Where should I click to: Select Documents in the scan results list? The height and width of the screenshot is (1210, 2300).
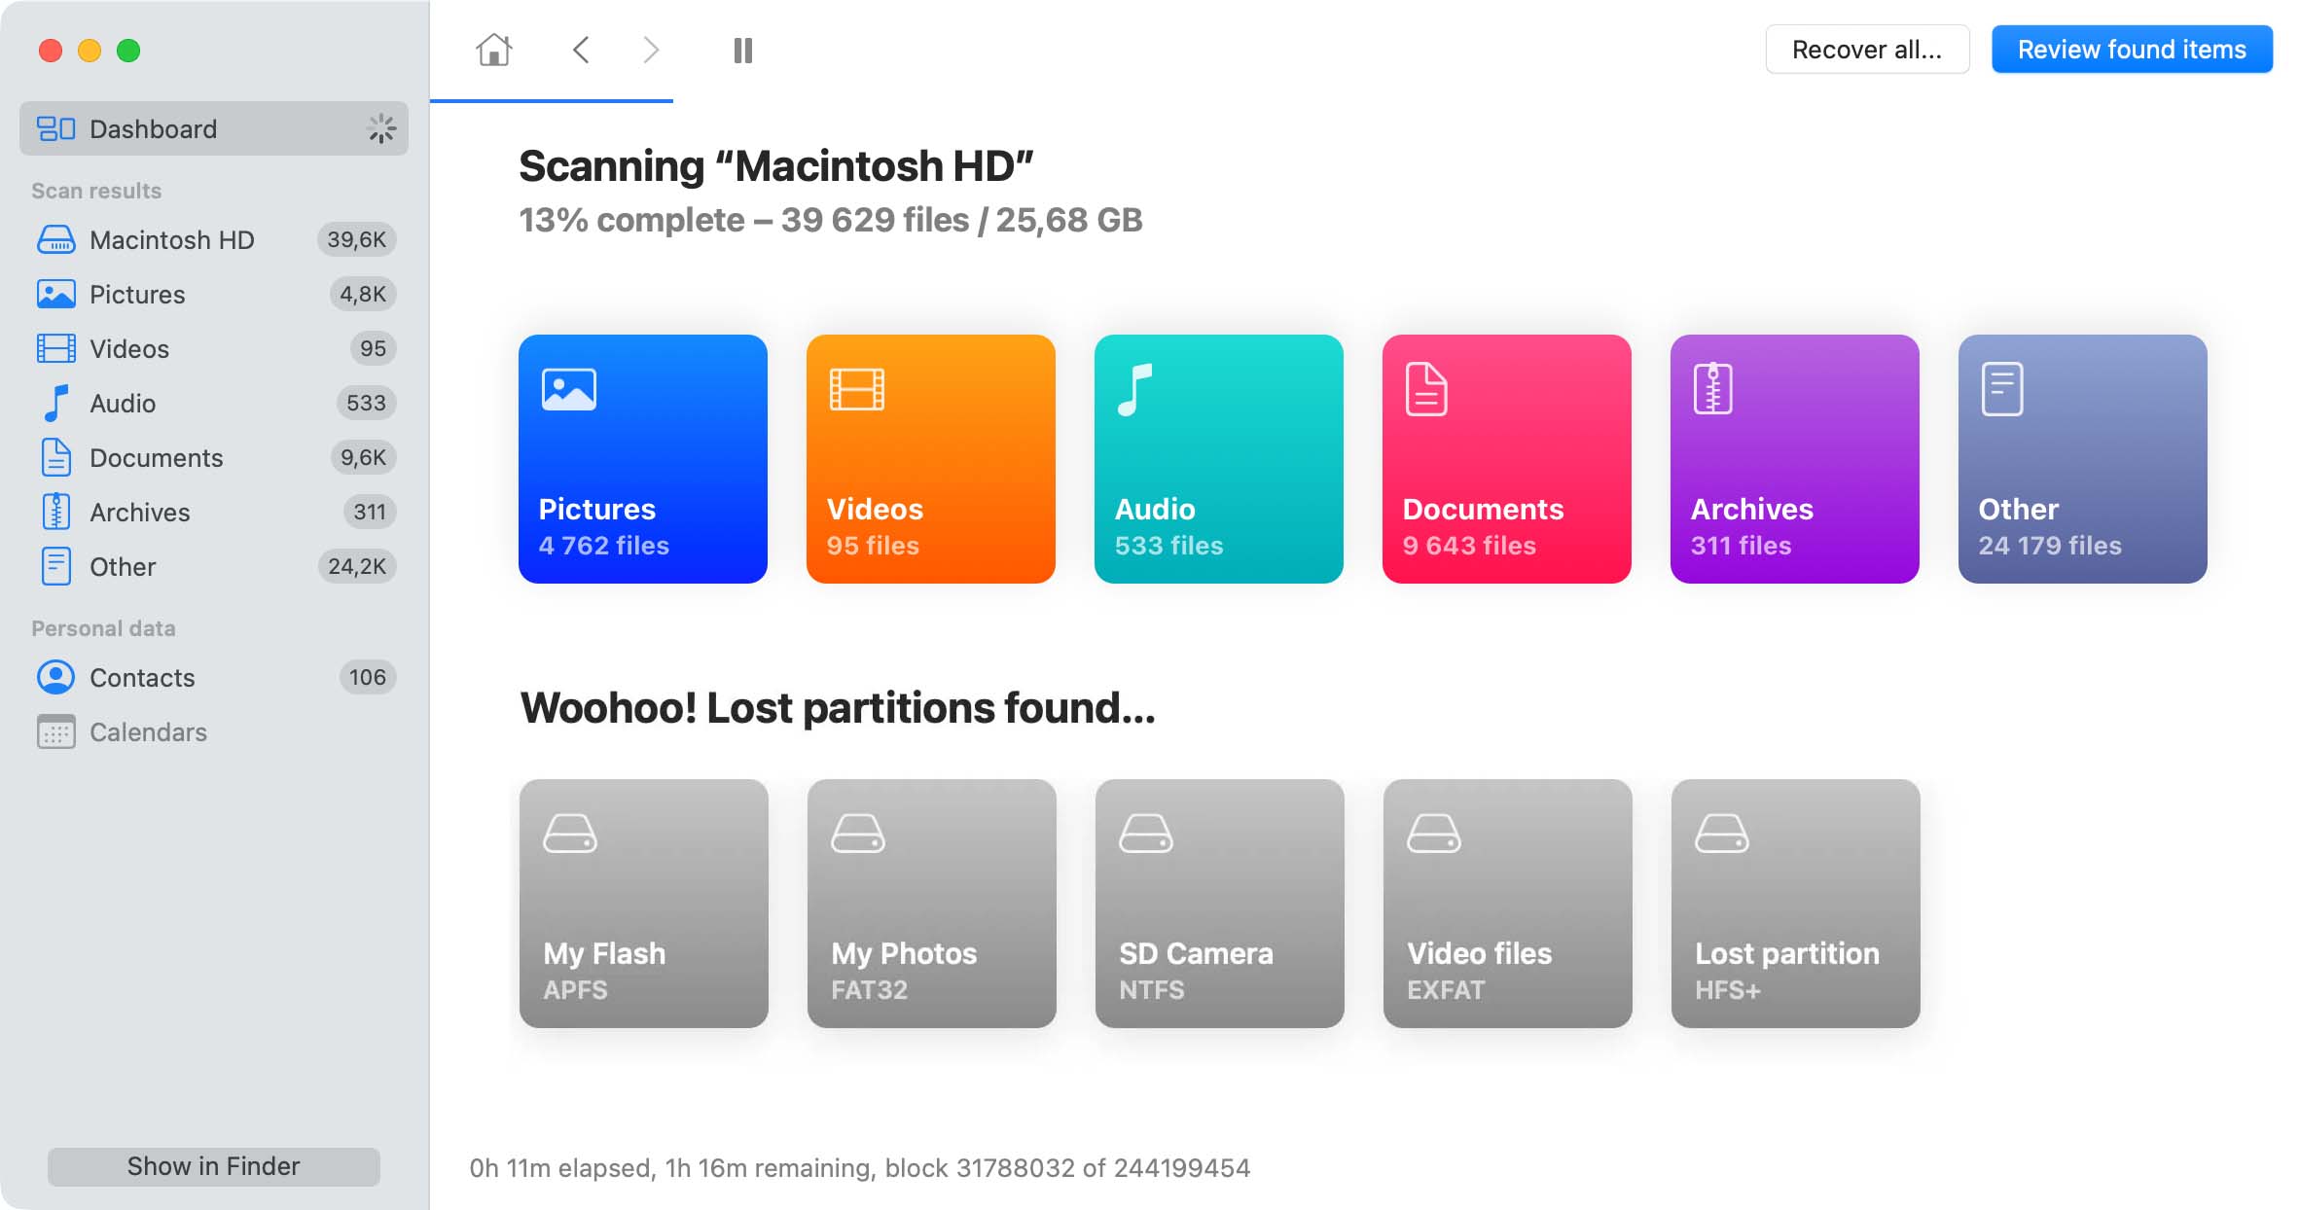click(157, 457)
